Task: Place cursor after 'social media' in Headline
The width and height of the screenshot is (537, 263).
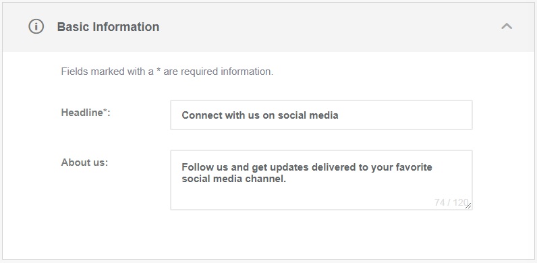Action: [339, 115]
